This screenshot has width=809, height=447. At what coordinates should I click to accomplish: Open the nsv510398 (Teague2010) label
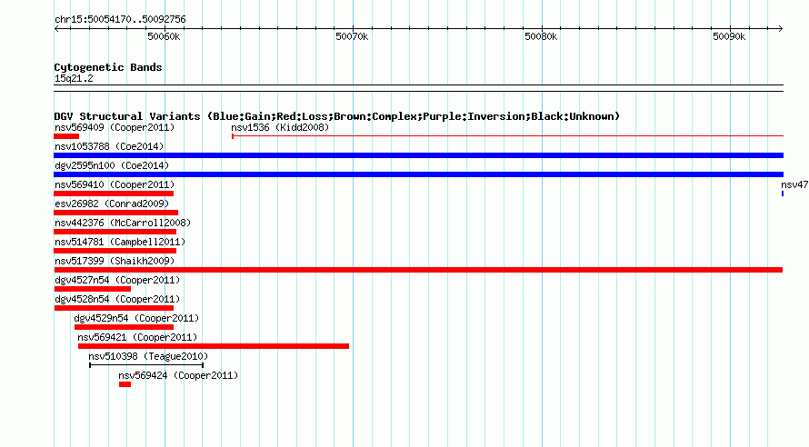(148, 356)
